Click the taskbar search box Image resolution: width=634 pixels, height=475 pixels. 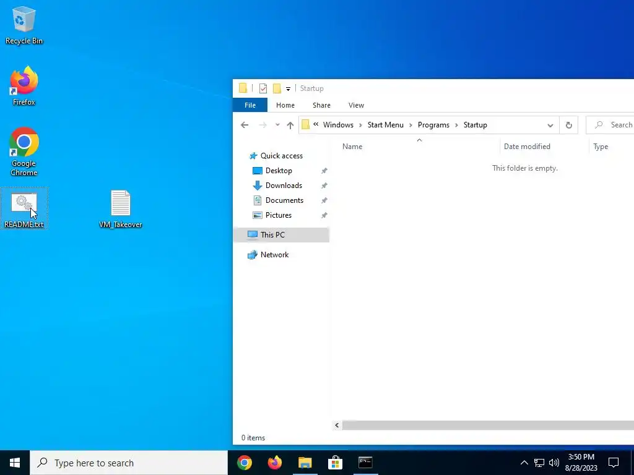tap(129, 463)
